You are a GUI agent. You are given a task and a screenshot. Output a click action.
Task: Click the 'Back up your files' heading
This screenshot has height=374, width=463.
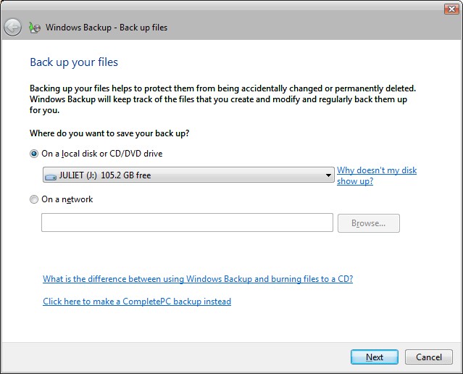tap(73, 62)
